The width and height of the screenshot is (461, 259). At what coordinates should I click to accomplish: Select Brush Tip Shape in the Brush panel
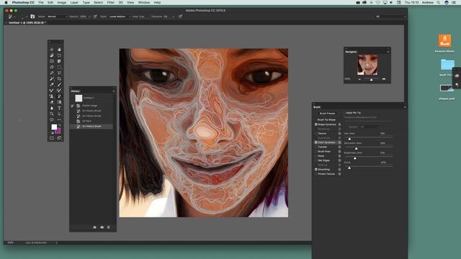click(326, 120)
